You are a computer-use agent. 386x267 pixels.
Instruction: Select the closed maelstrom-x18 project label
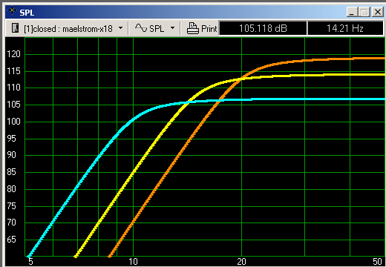pyautogui.click(x=68, y=29)
